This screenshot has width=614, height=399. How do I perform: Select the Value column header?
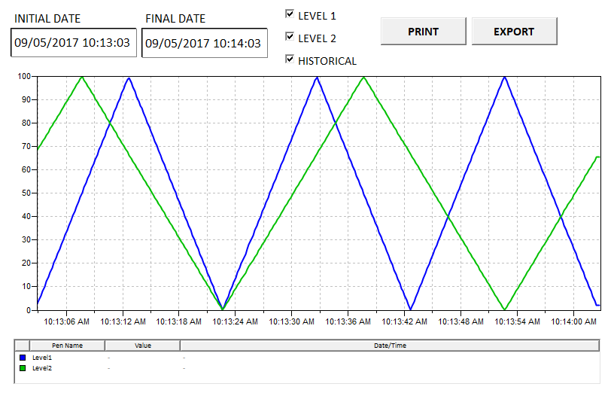pyautogui.click(x=143, y=346)
